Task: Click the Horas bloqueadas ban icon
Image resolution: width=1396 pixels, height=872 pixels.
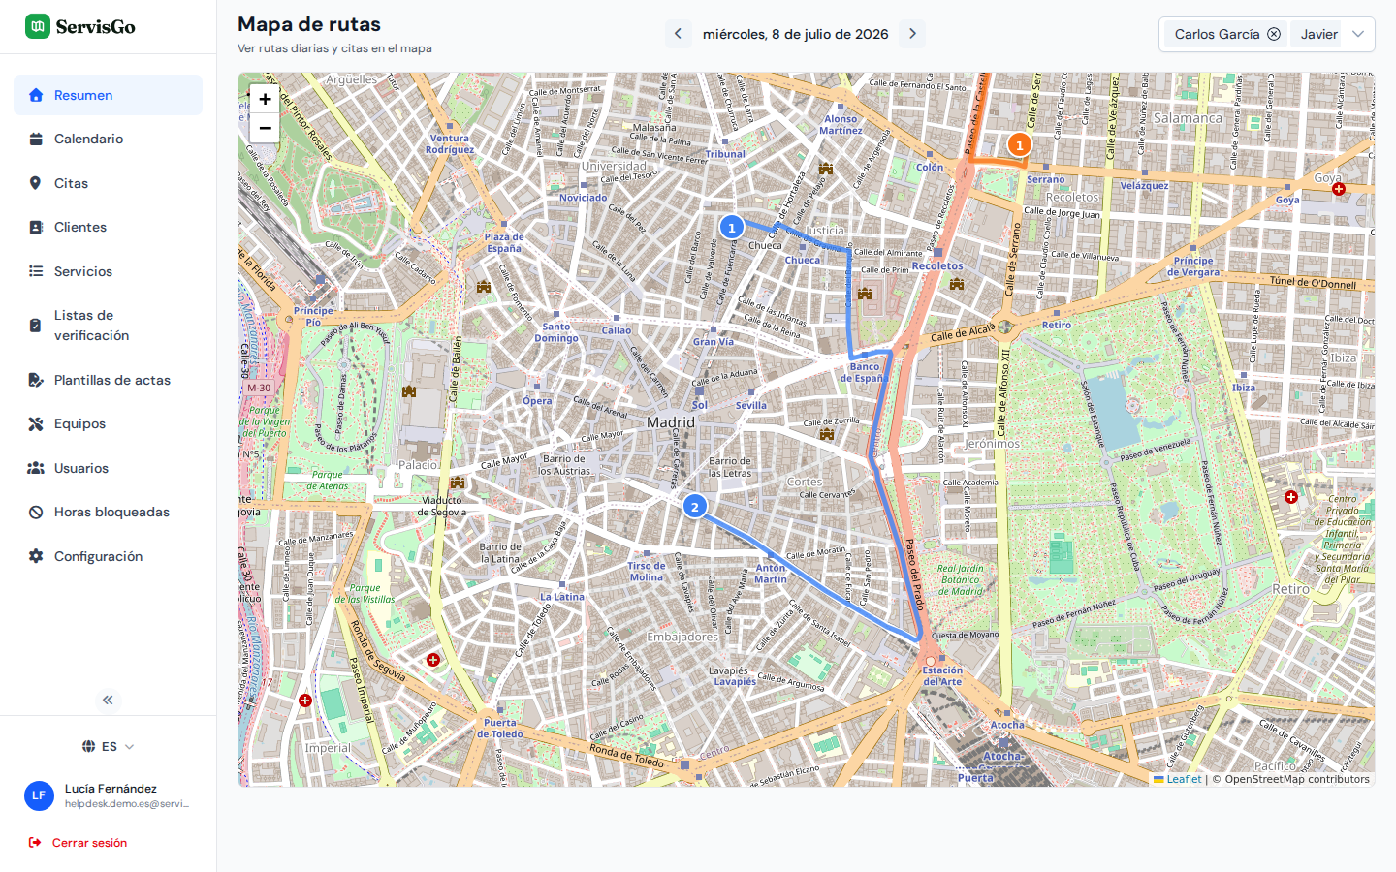Action: tap(36, 512)
